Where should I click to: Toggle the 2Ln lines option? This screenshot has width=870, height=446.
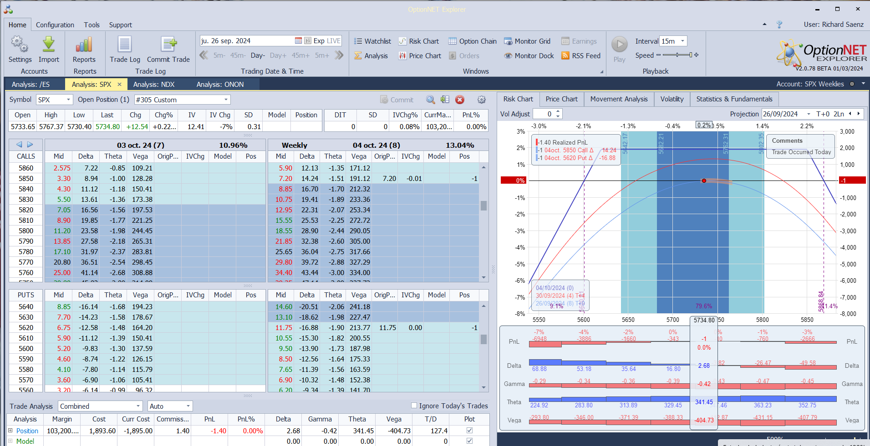pyautogui.click(x=839, y=114)
